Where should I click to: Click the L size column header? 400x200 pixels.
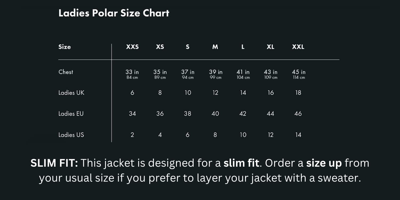[x=243, y=47]
